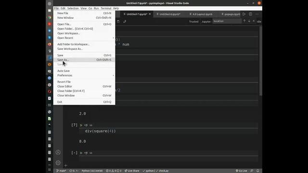Switch to Untitled-6.ipynb tab

tap(170, 14)
